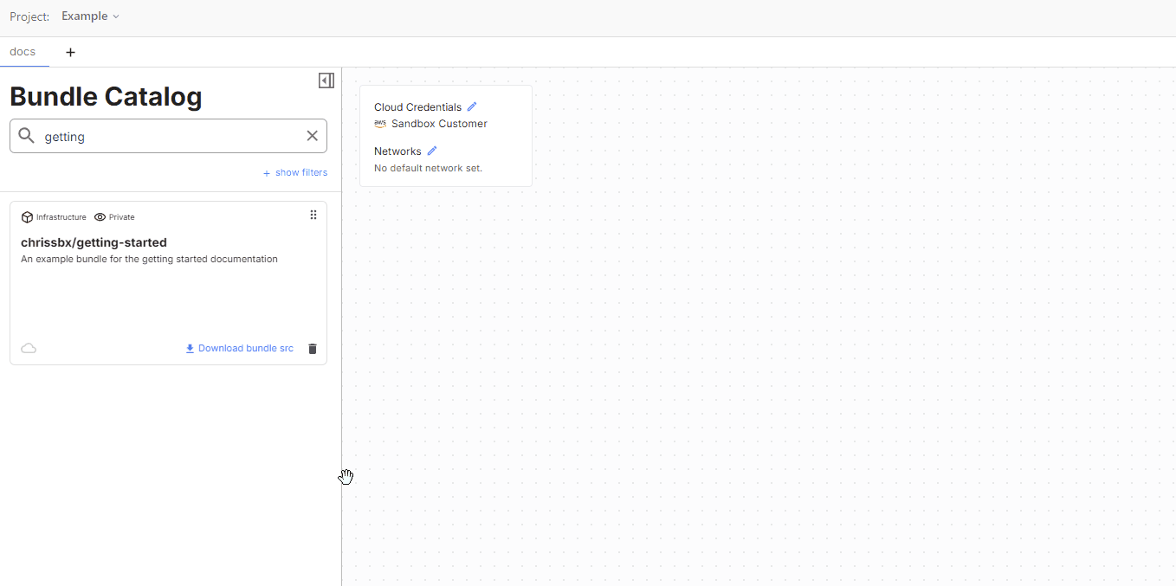
Task: Expand the show filters option
Action: [x=295, y=173]
